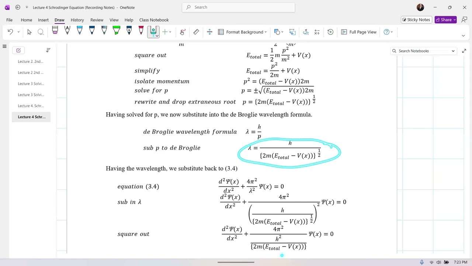Go back with the back arrow
The width and height of the screenshot is (472, 266).
tap(18, 7)
